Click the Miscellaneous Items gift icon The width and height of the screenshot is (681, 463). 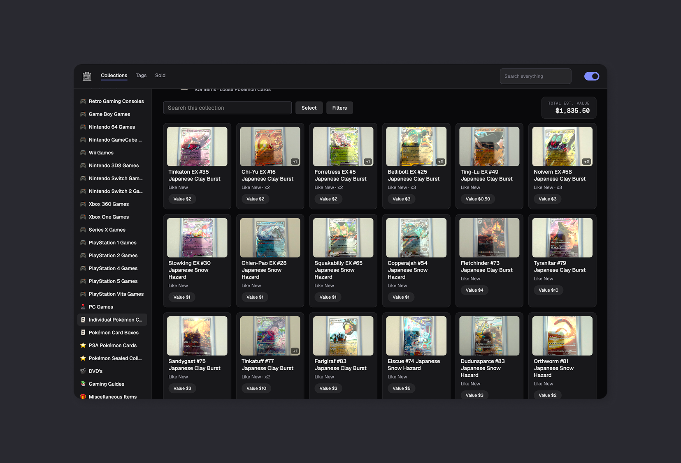click(x=83, y=397)
